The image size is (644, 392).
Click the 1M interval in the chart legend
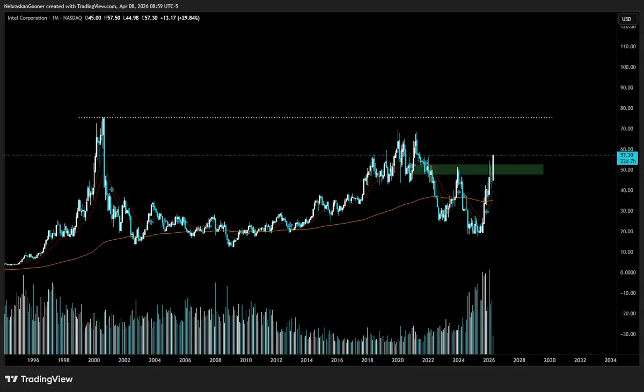click(x=55, y=18)
